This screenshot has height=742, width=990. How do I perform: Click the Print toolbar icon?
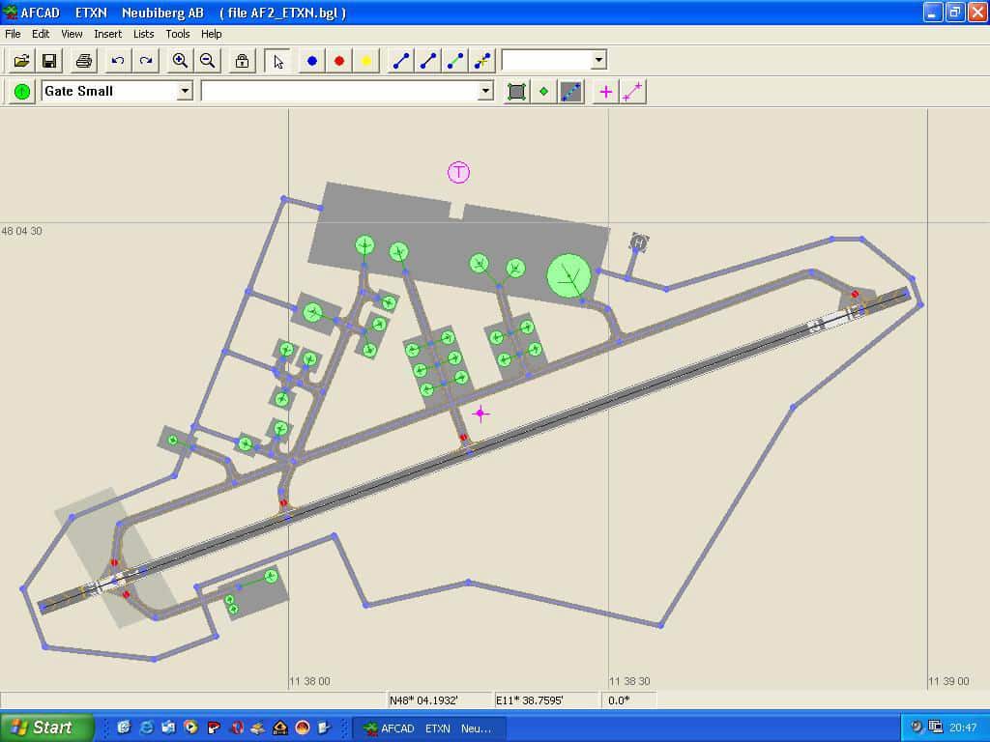(84, 61)
